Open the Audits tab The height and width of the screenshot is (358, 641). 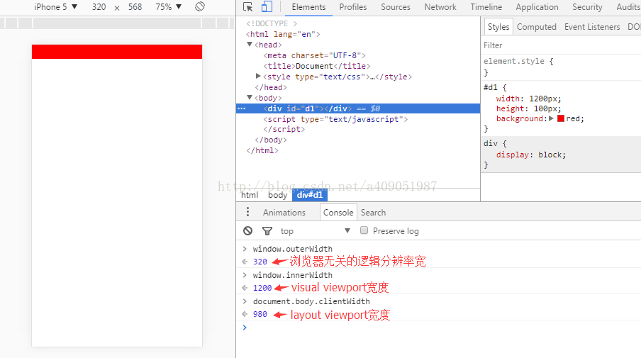[x=628, y=7]
